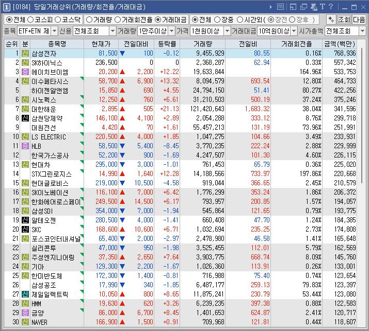Select the 거래대금 sort radio button
This screenshot has width=369, height=331.
[158, 20]
